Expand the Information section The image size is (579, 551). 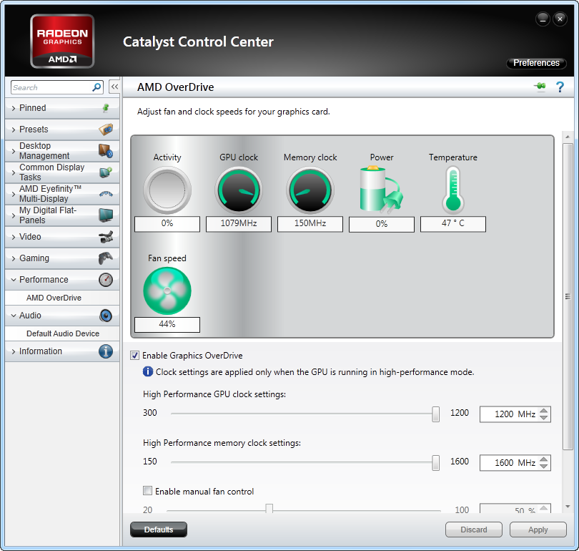click(x=62, y=351)
